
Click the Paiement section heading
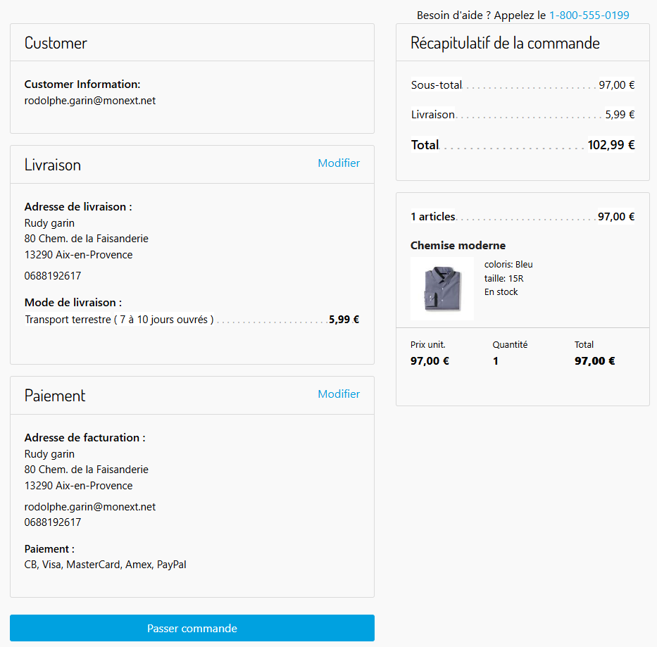(x=55, y=396)
